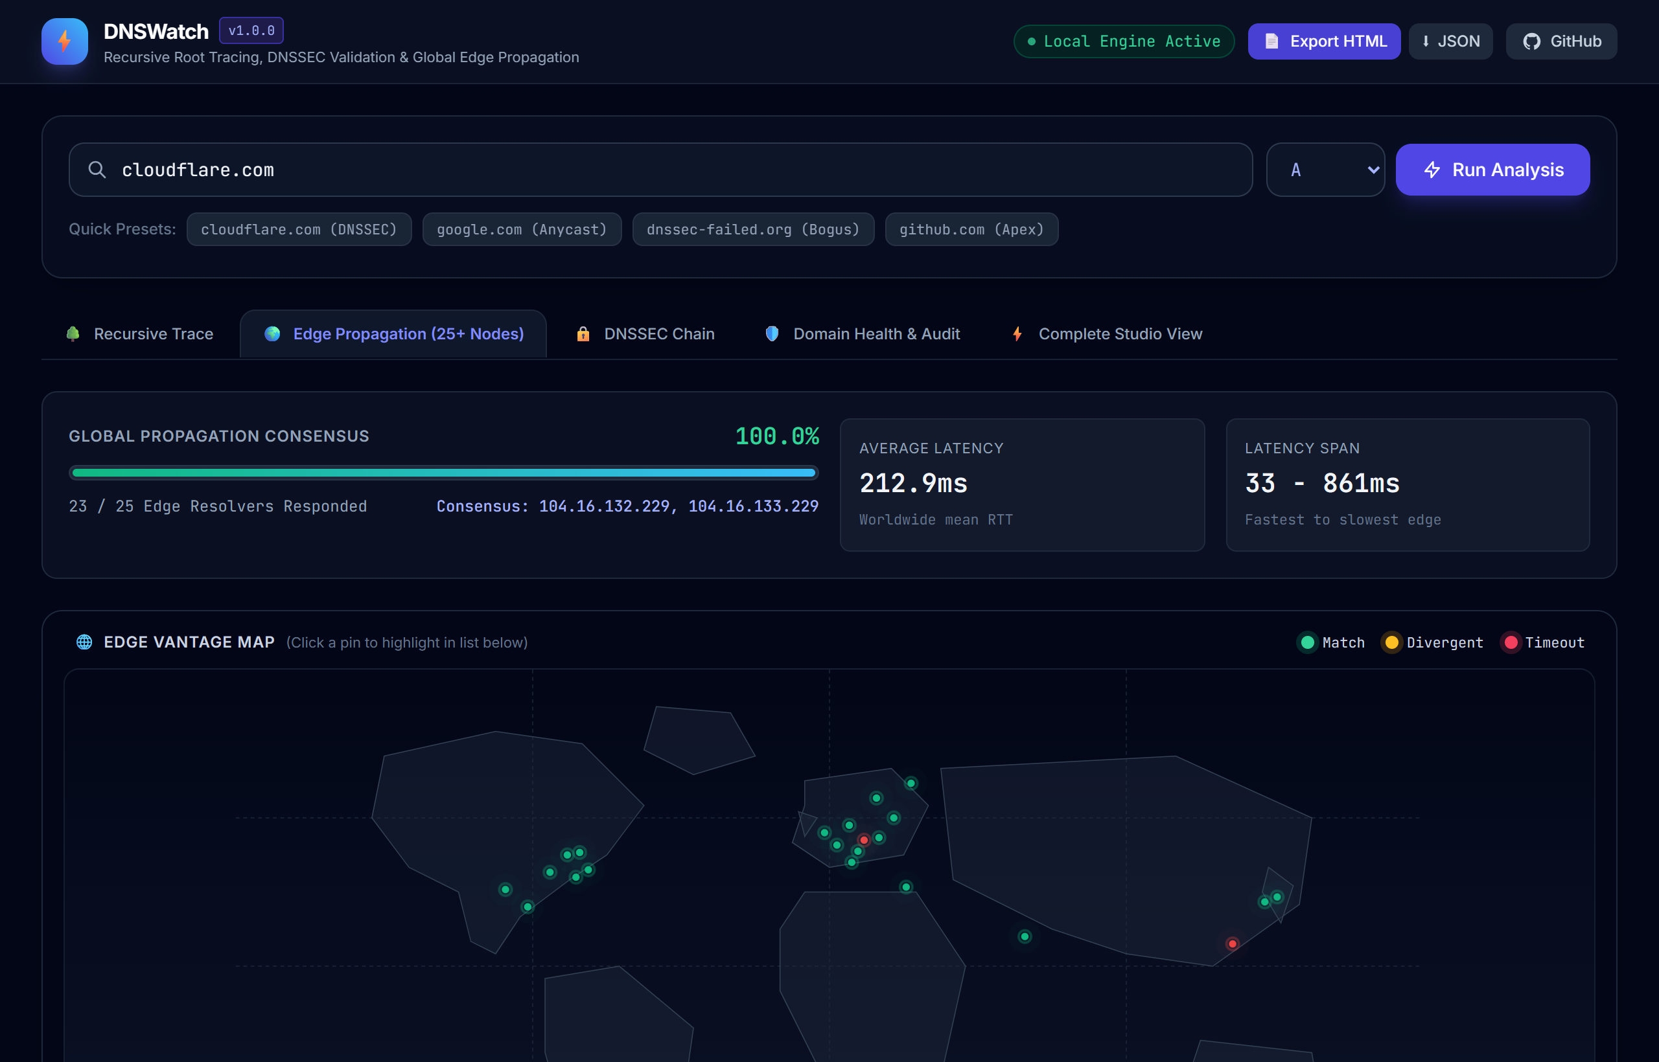Viewport: 1659px width, 1062px height.
Task: Click the northernmost green pin in Europe
Action: (911, 784)
